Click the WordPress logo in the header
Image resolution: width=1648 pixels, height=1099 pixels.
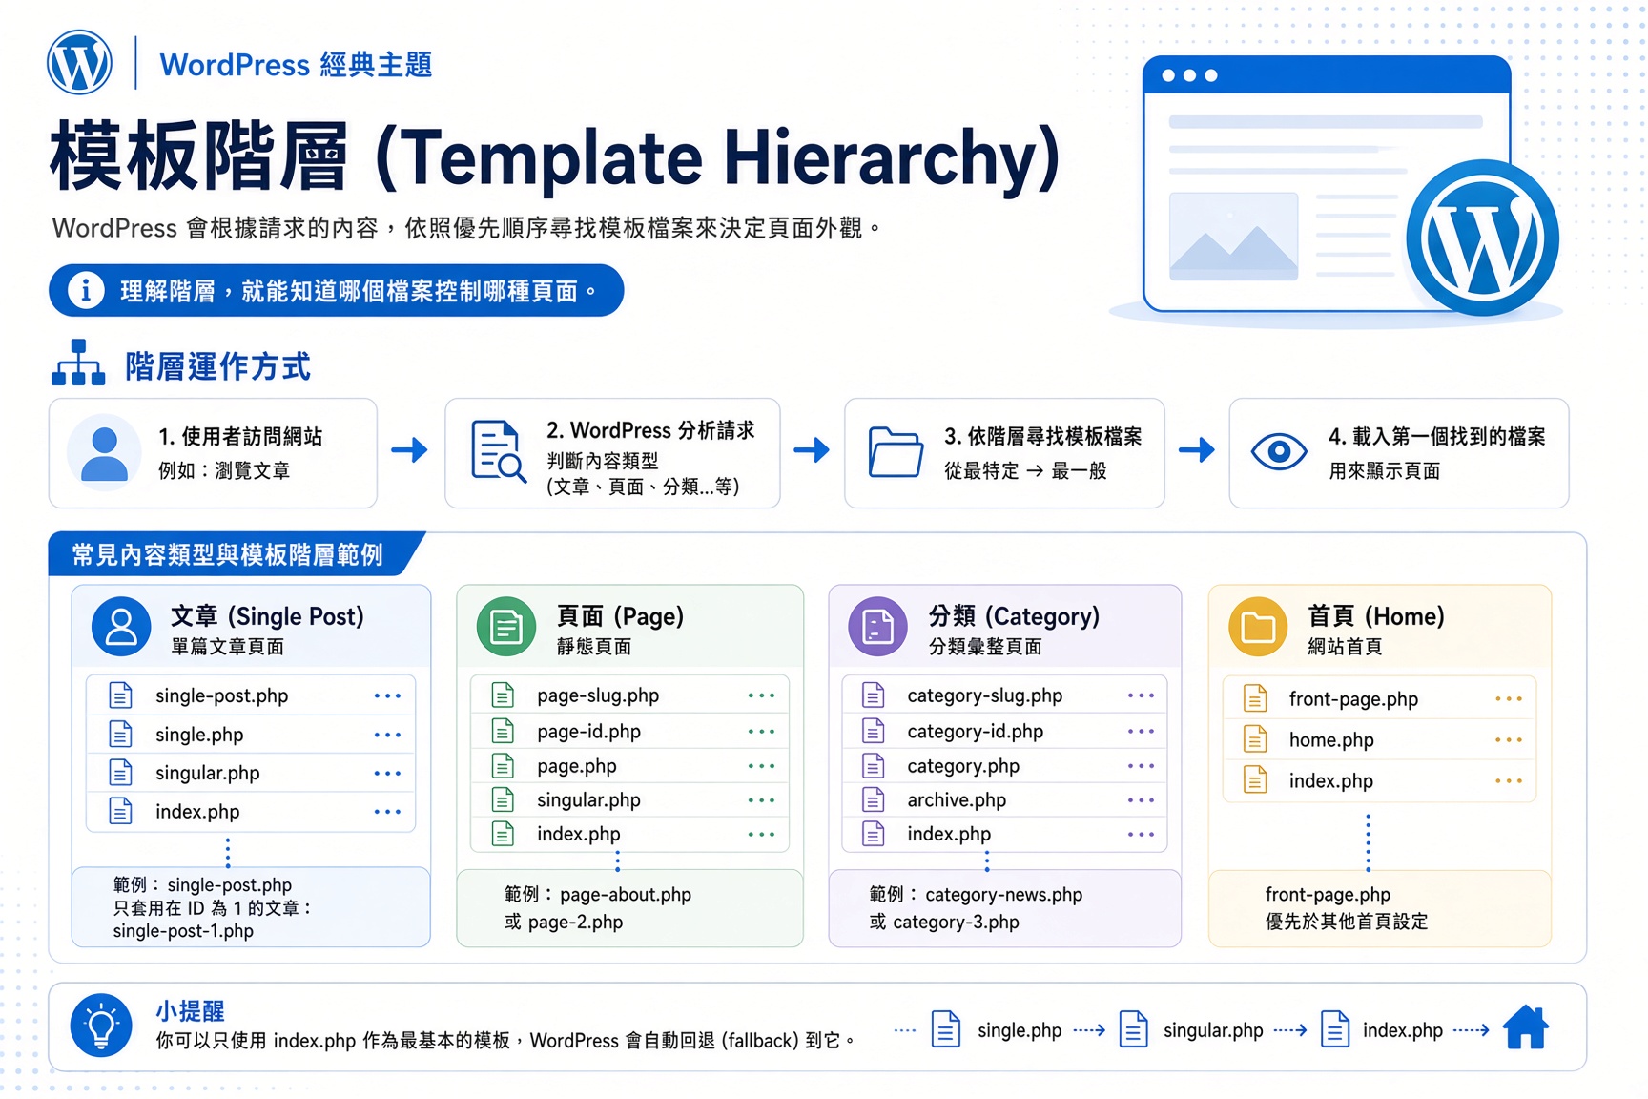pyautogui.click(x=80, y=62)
